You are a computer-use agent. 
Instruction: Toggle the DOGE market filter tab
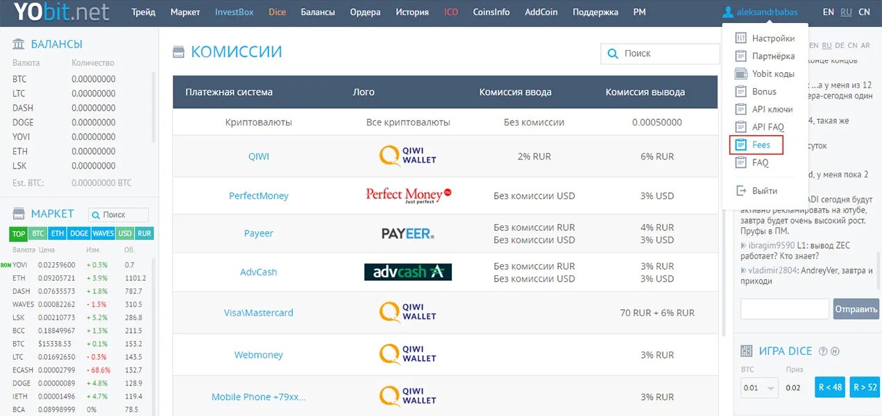tap(78, 234)
